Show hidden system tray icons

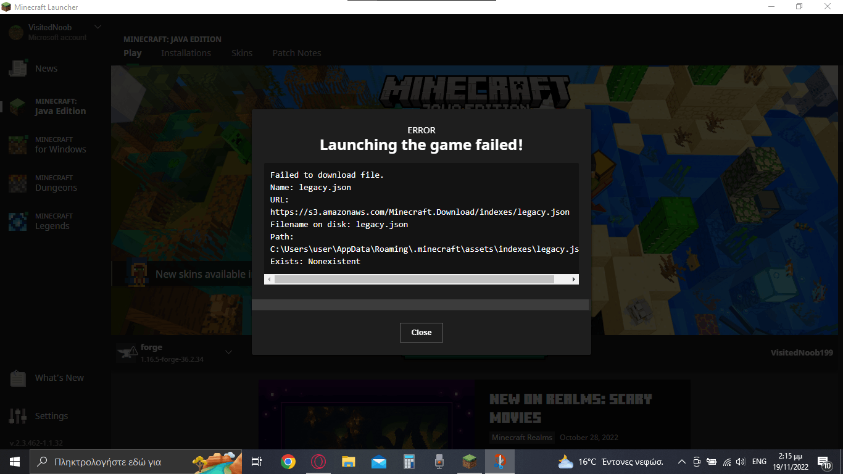point(681,462)
